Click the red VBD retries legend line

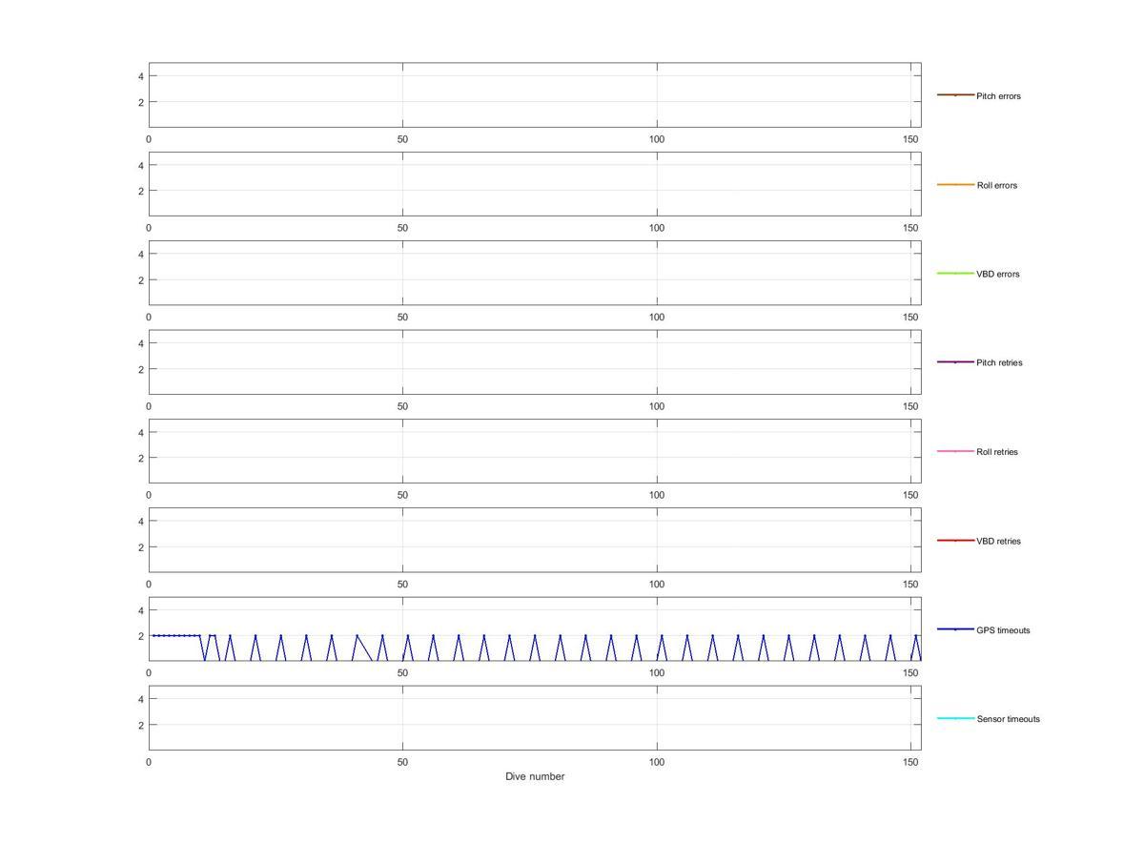955,541
